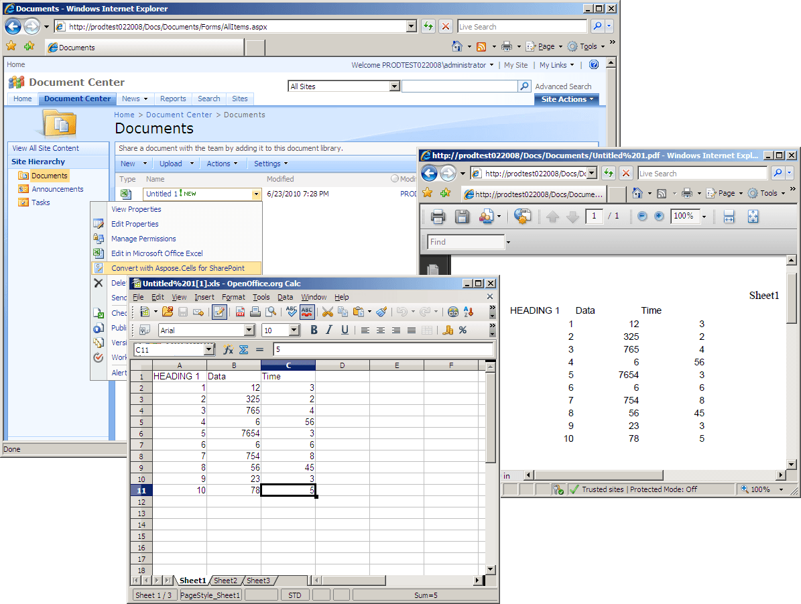
Task: Toggle AutoSpellcheck in Calc toolbar
Action: (x=307, y=312)
